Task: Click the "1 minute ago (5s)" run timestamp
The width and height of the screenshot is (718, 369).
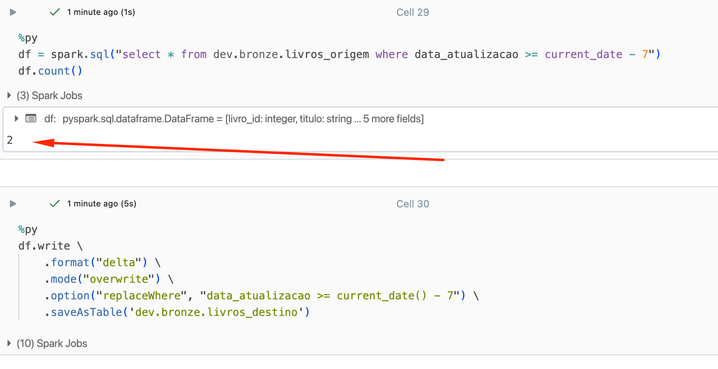Action: [102, 204]
